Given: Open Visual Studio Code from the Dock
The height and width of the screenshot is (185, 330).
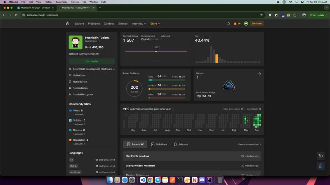Looking at the screenshot, I should pyautogui.click(x=143, y=180).
